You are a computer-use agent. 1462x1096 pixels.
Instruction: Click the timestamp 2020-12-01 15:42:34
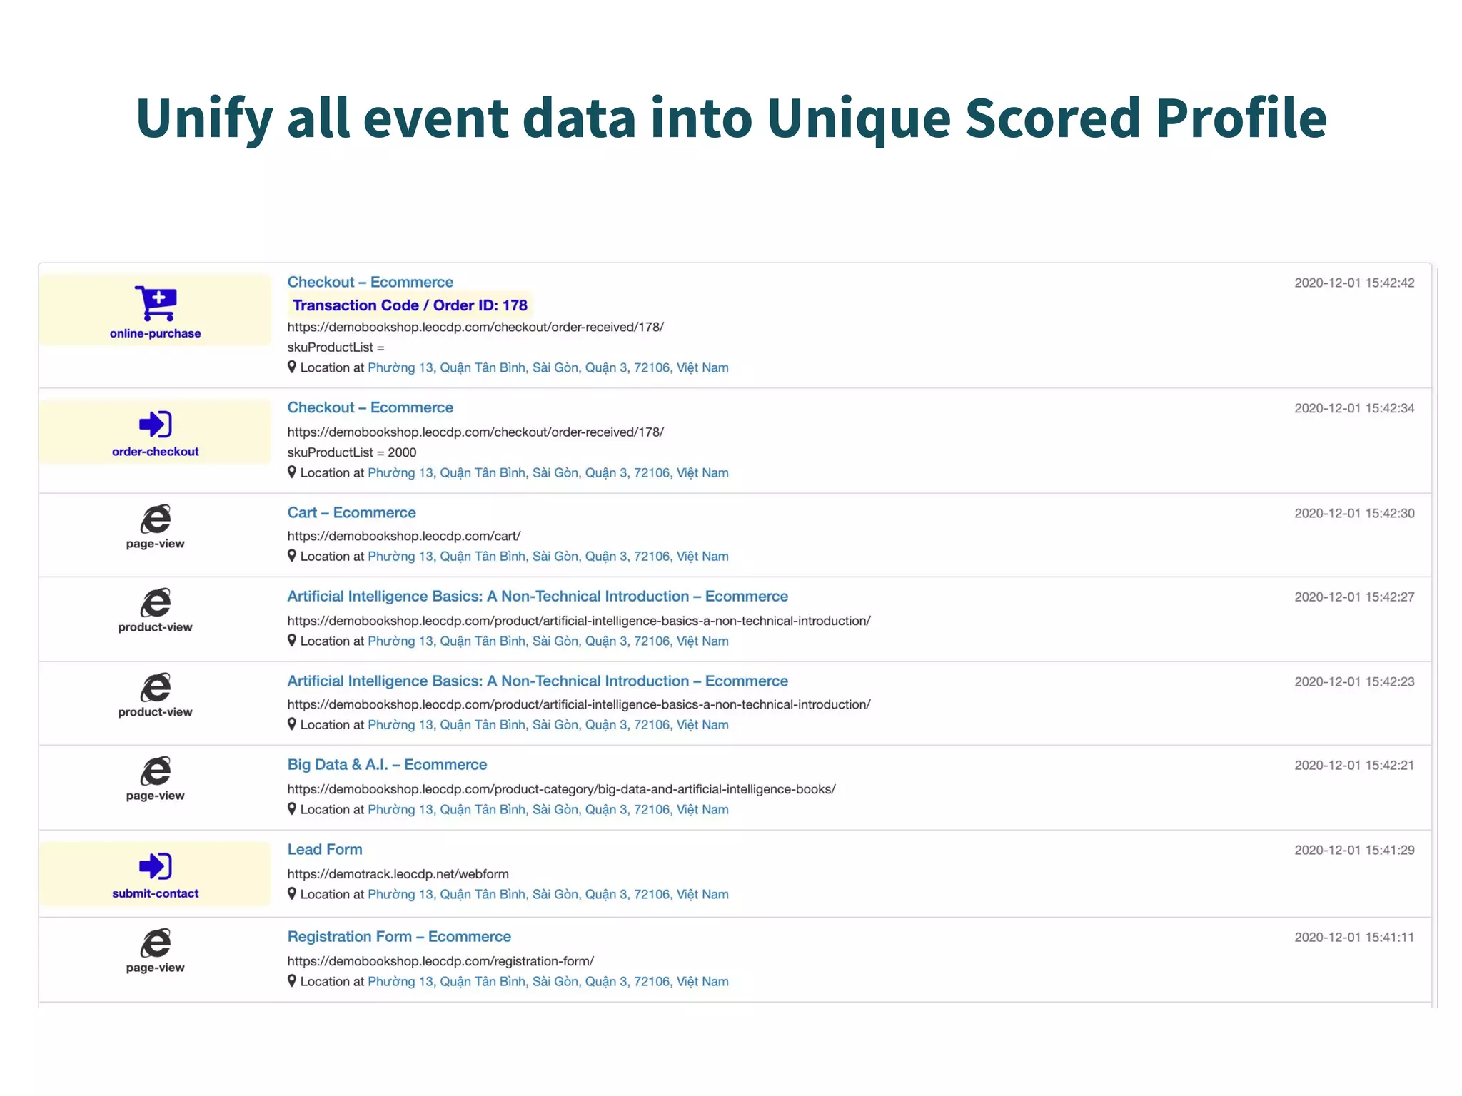point(1354,408)
